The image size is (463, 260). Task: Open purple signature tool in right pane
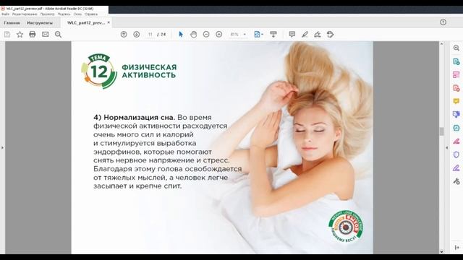pos(456,168)
